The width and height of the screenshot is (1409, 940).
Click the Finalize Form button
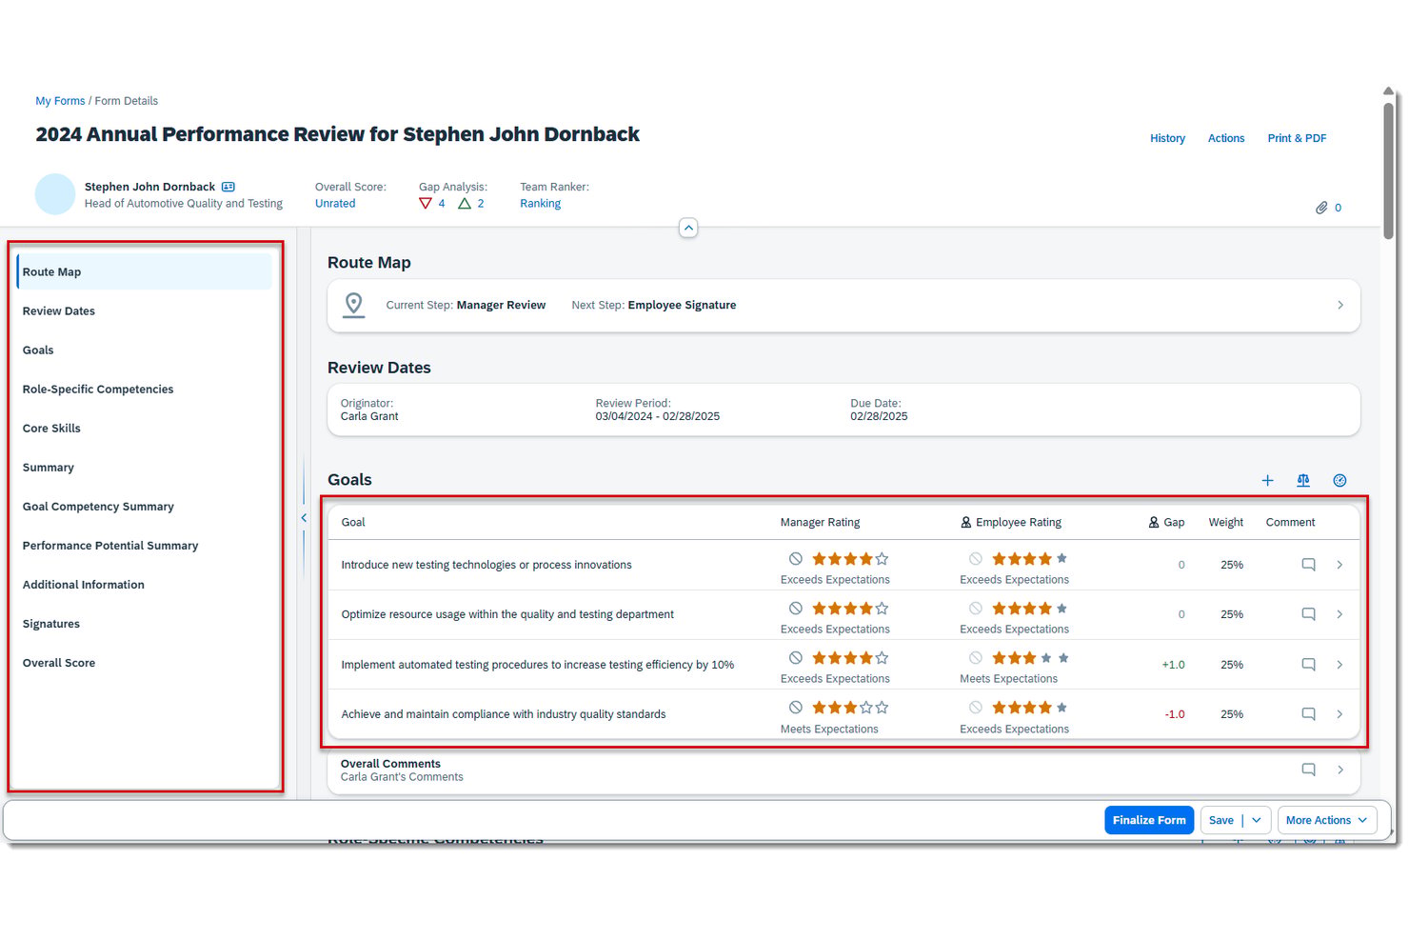click(1149, 820)
